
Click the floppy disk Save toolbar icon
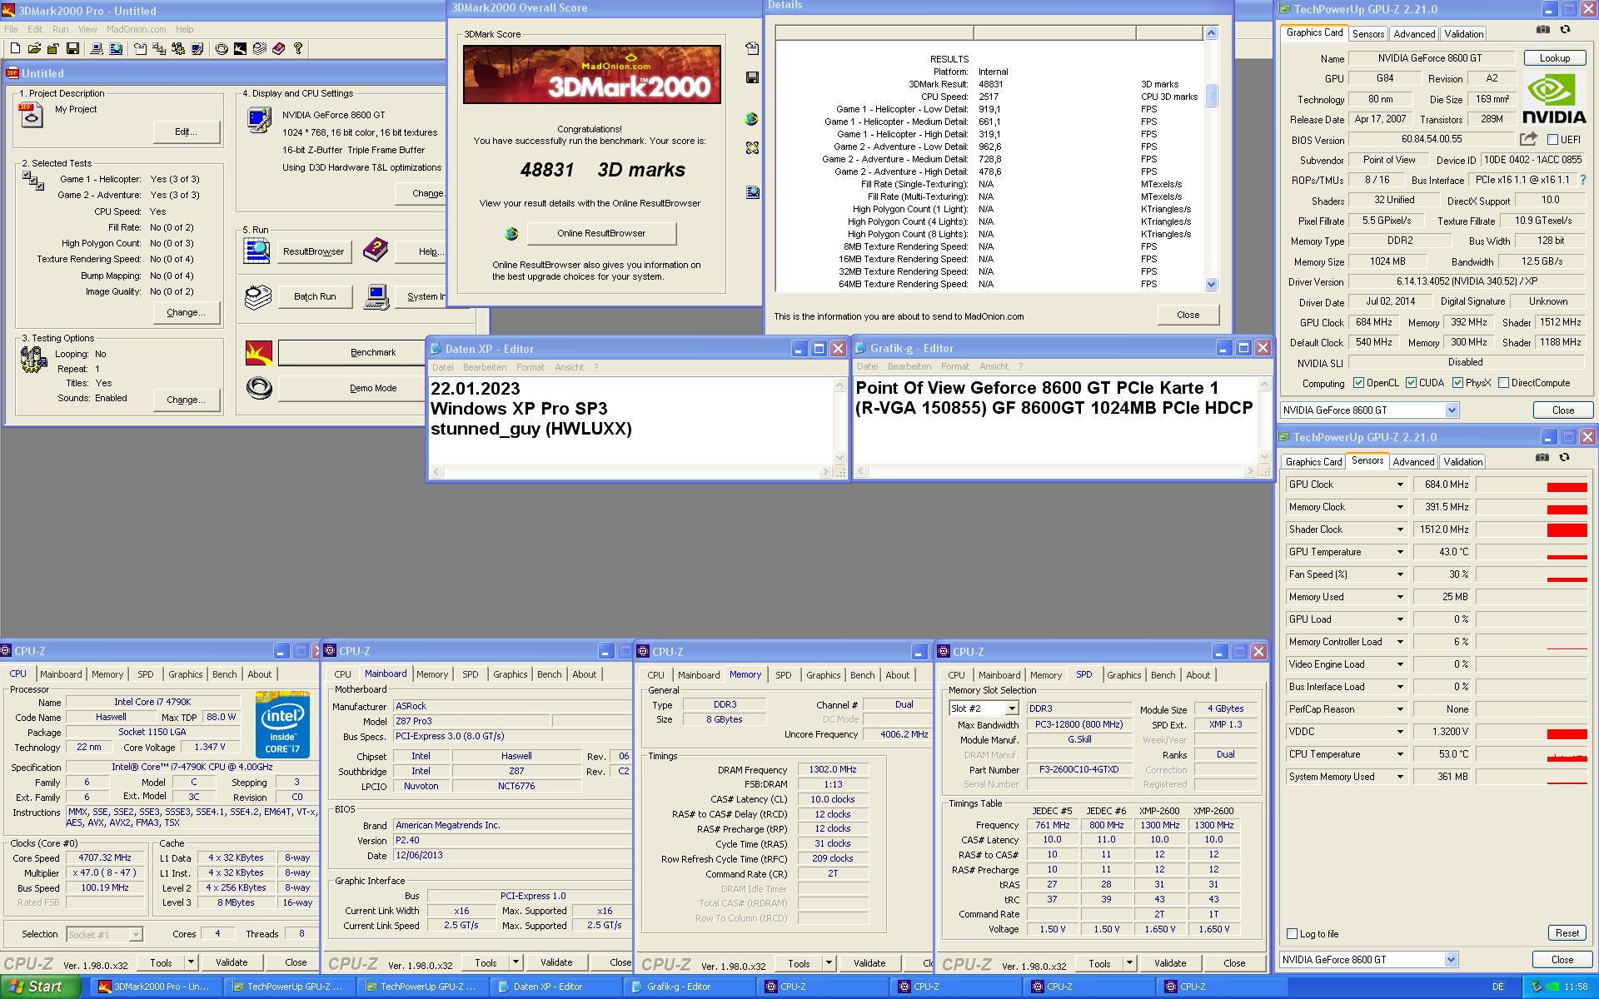tap(72, 48)
